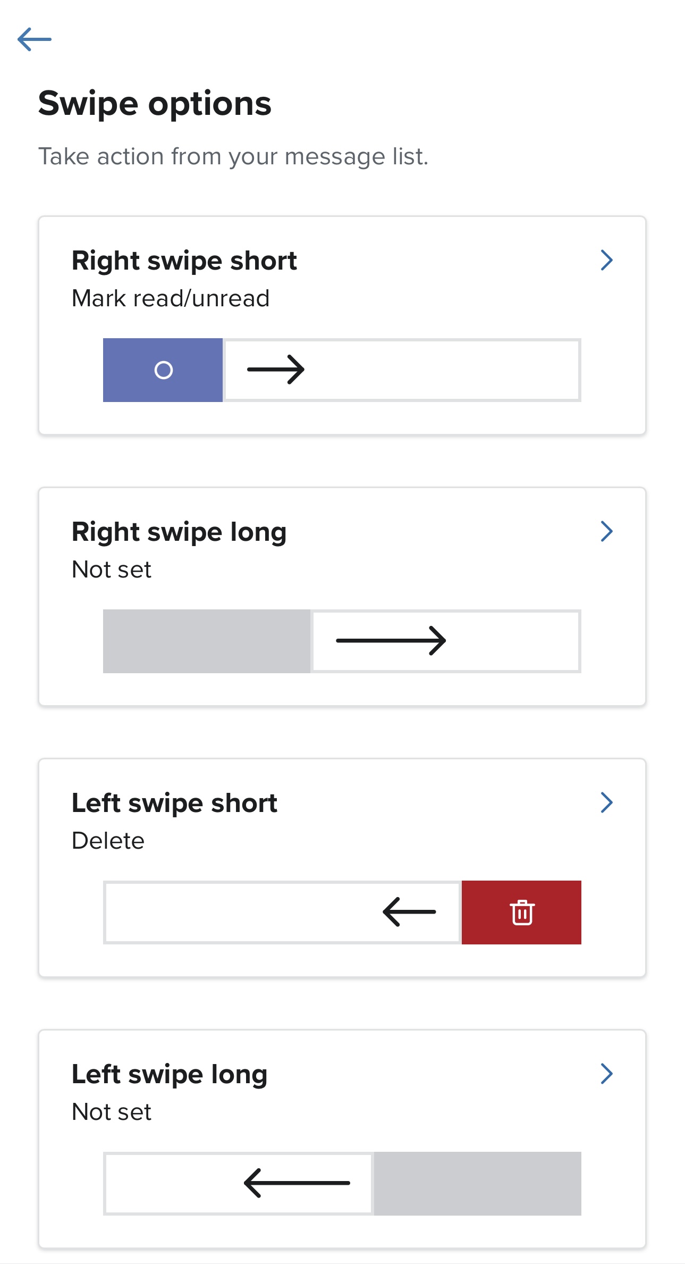Click the red trash delete icon

[522, 913]
